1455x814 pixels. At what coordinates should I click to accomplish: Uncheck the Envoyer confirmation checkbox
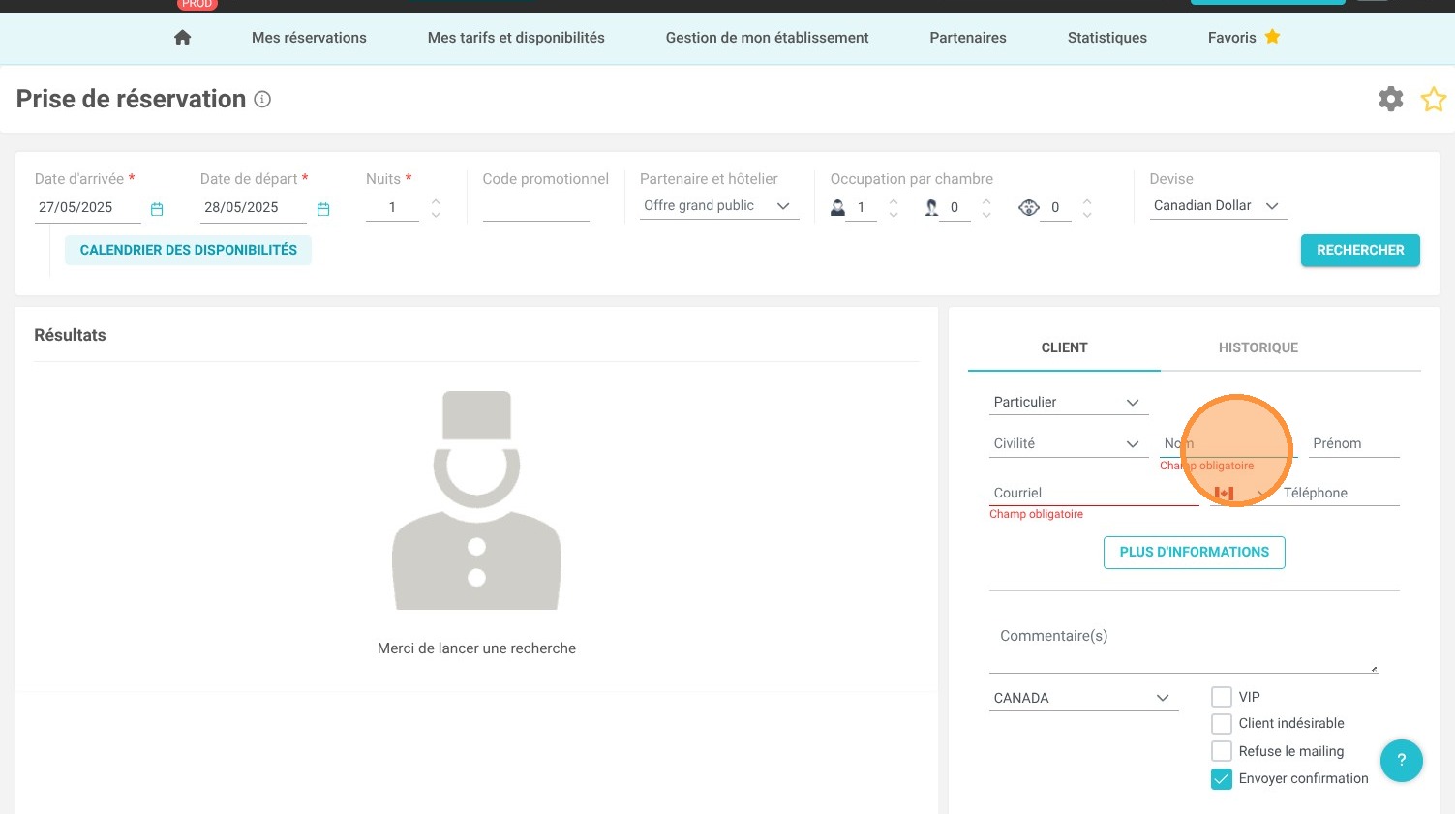click(x=1222, y=779)
